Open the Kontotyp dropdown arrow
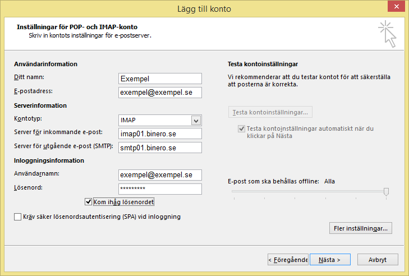Viewport: 409px width, 276px height. (196, 121)
